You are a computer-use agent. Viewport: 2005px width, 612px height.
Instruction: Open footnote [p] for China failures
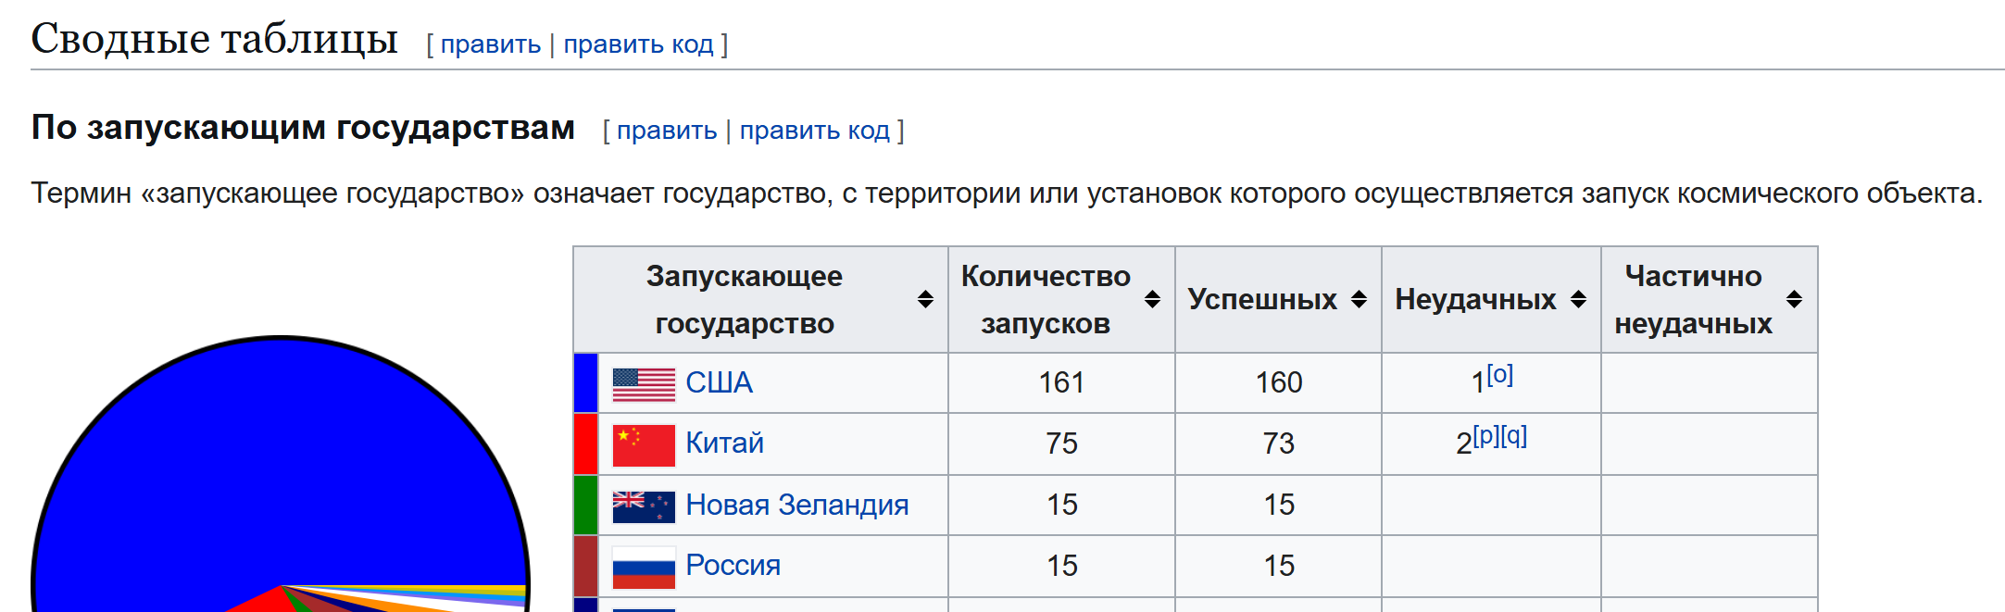[1485, 435]
